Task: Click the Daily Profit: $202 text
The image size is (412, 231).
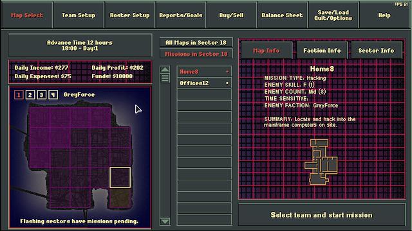Action: coord(117,67)
